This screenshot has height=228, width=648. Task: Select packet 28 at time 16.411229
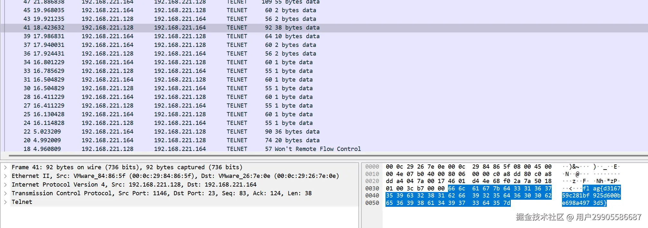click(x=324, y=97)
